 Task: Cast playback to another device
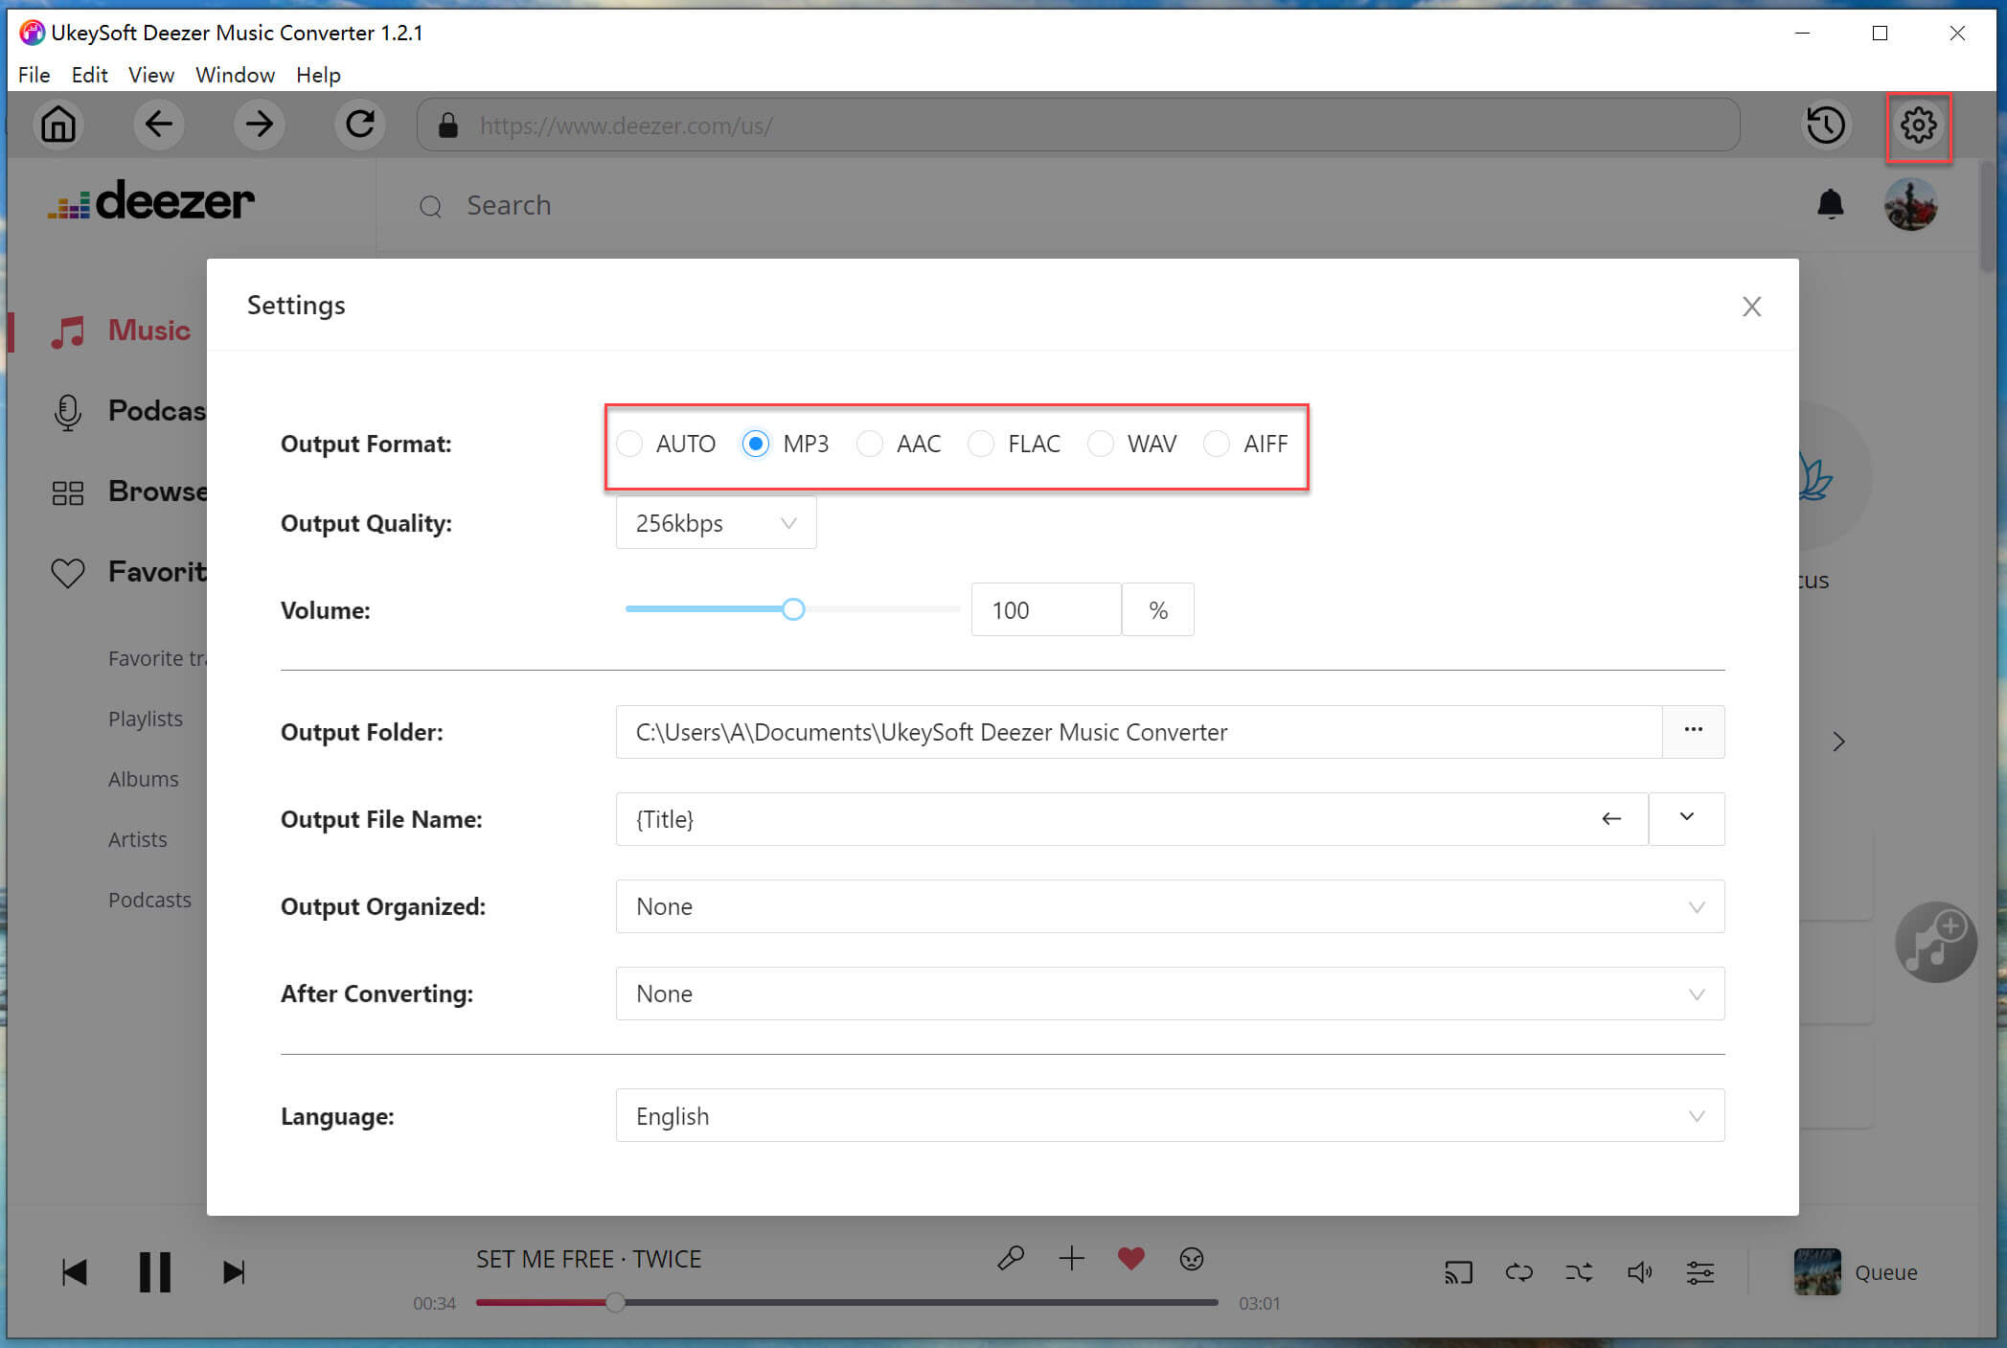coord(1458,1272)
